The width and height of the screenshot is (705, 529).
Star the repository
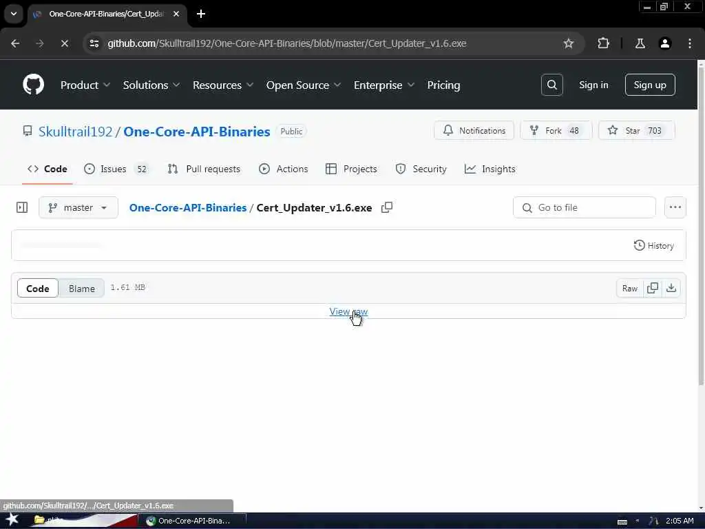(637, 130)
